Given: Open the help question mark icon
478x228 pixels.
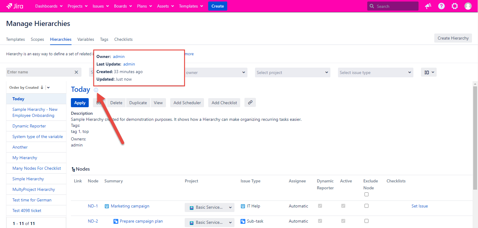Looking at the screenshot, I should click(x=441, y=6).
